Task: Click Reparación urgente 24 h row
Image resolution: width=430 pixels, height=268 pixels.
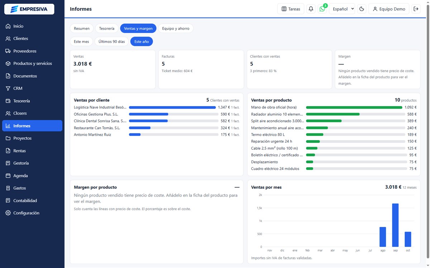Action: [334, 141]
